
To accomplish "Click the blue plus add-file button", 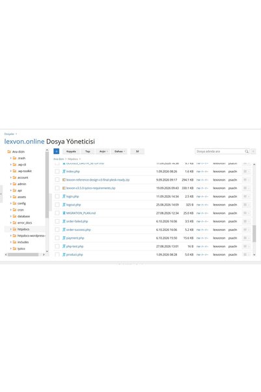I will pos(57,151).
